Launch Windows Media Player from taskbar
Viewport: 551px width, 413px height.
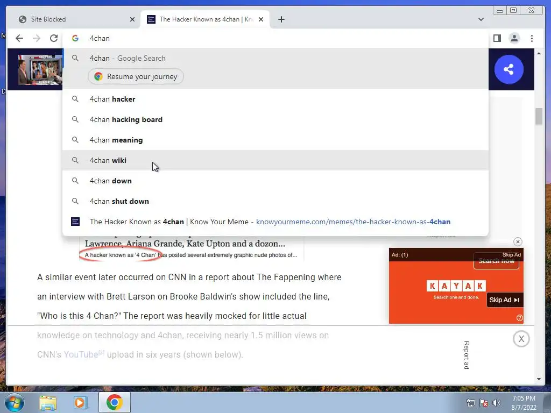81,402
